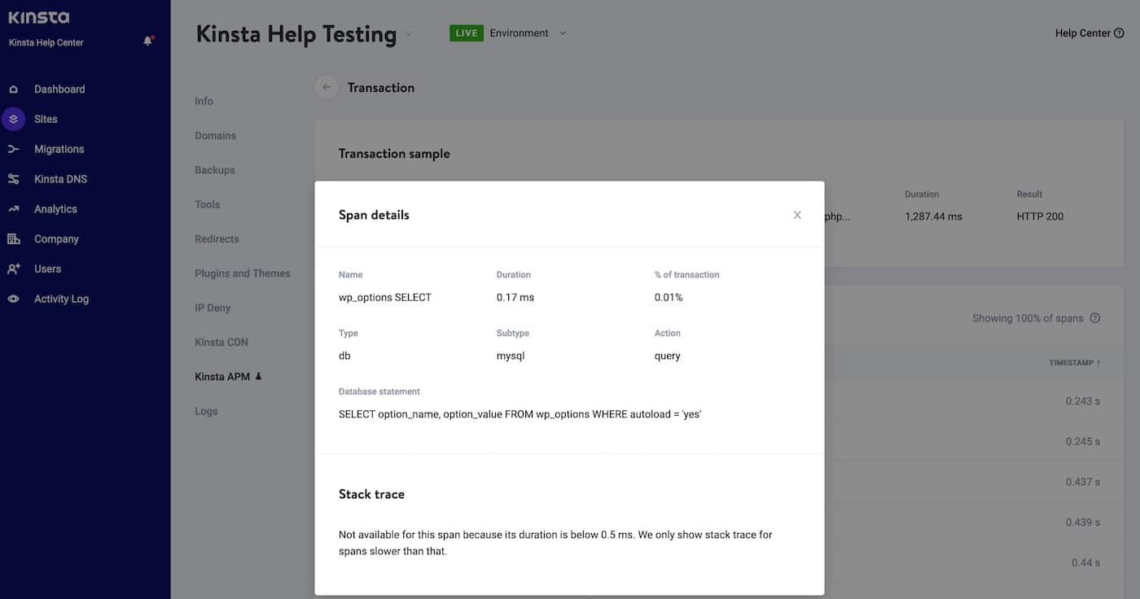The width and height of the screenshot is (1140, 599).
Task: Click the 0.17 ms duration value
Action: (x=515, y=298)
